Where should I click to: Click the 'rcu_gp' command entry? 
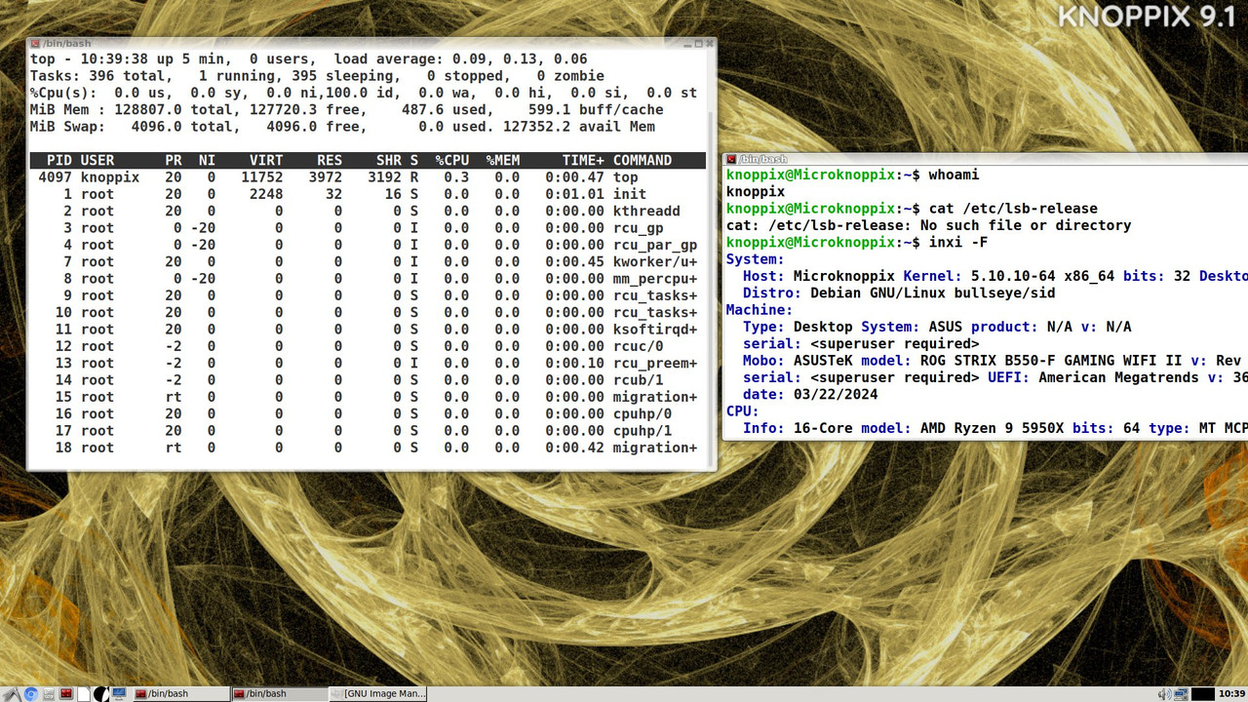(638, 228)
